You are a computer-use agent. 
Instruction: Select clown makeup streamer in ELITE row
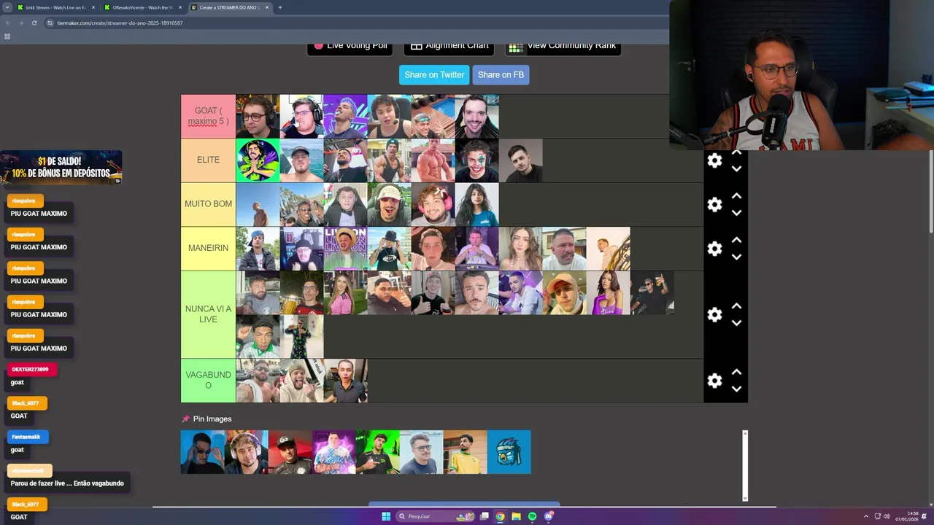[476, 160]
